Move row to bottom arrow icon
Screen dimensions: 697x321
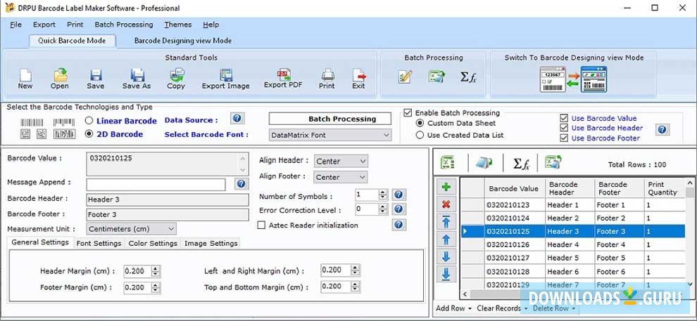(x=446, y=275)
